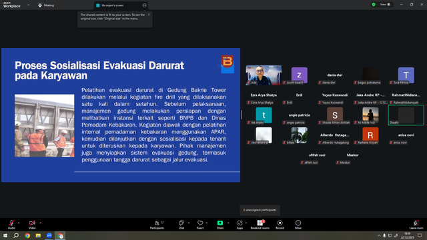The image size is (427, 240).
Task: Click the Jaka Andre RP participant name
Action: tap(370, 95)
